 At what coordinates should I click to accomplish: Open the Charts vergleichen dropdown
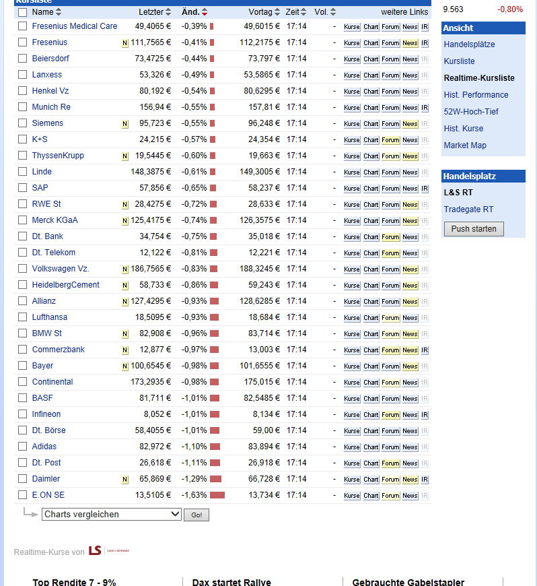[x=111, y=514]
